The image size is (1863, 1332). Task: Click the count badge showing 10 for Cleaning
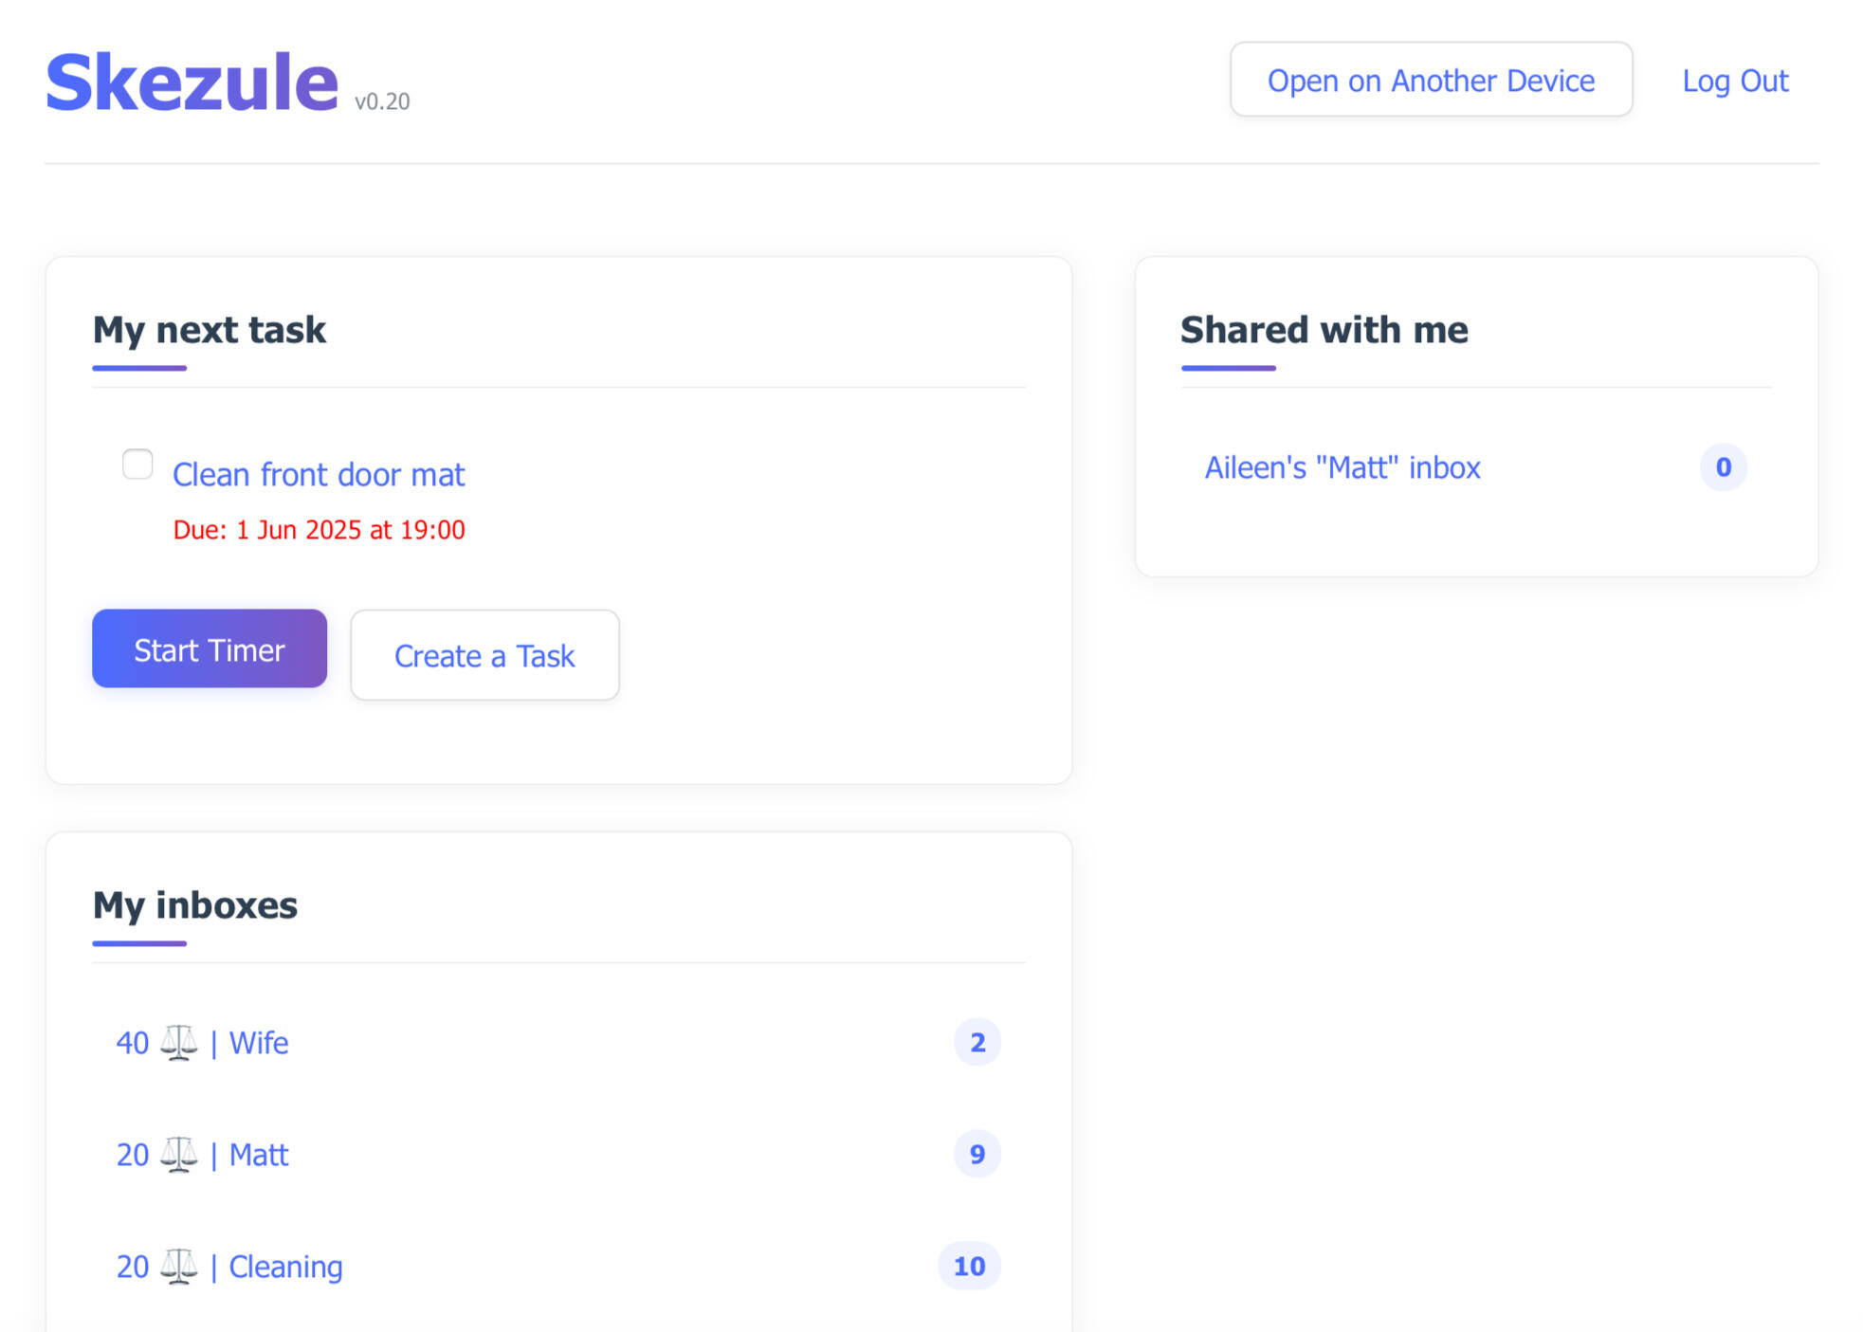point(969,1266)
